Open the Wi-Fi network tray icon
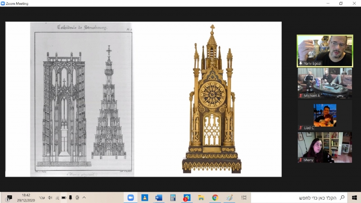The width and height of the screenshot is (361, 203). (x=57, y=198)
